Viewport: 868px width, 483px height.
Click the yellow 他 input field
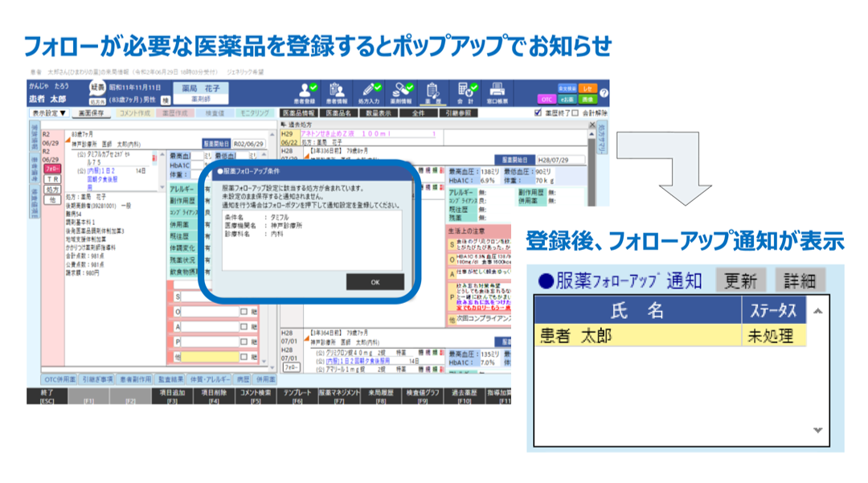point(210,357)
